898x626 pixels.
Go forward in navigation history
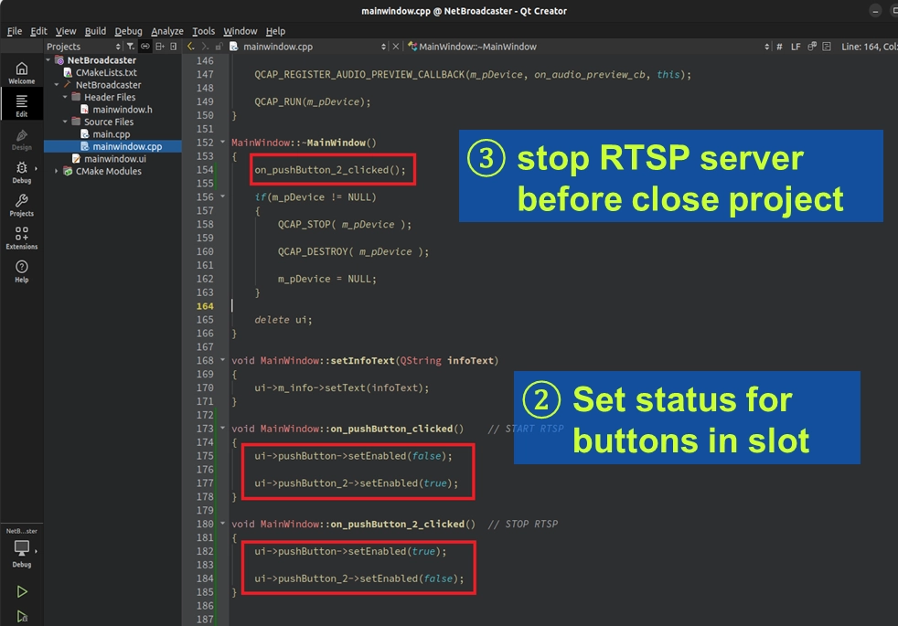click(205, 47)
